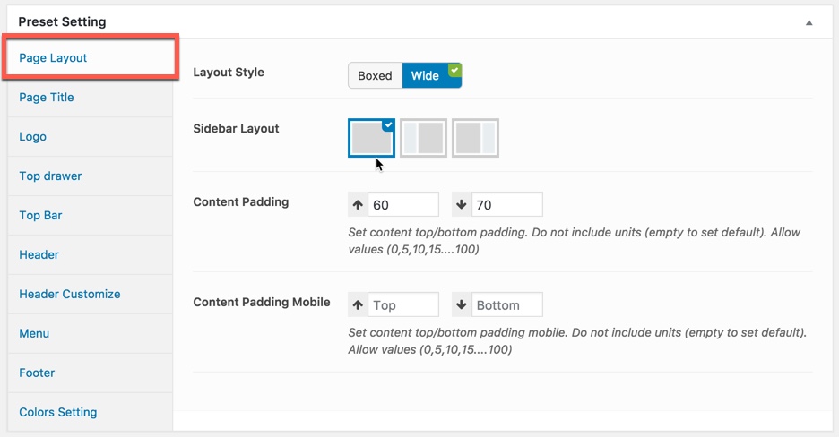Select the Boxed layout style

tap(375, 75)
